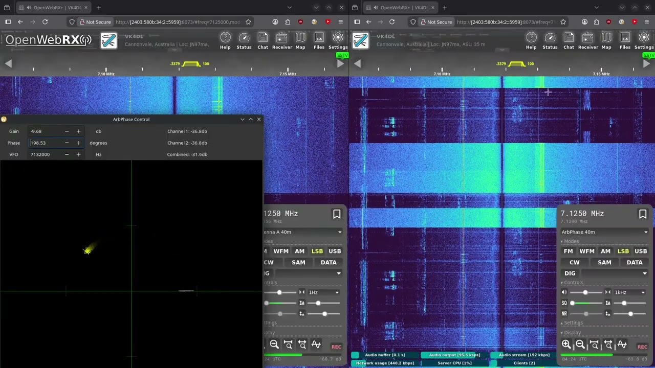Click bookmark icon in left receiver panel
This screenshot has height=368, width=655.
[337, 214]
